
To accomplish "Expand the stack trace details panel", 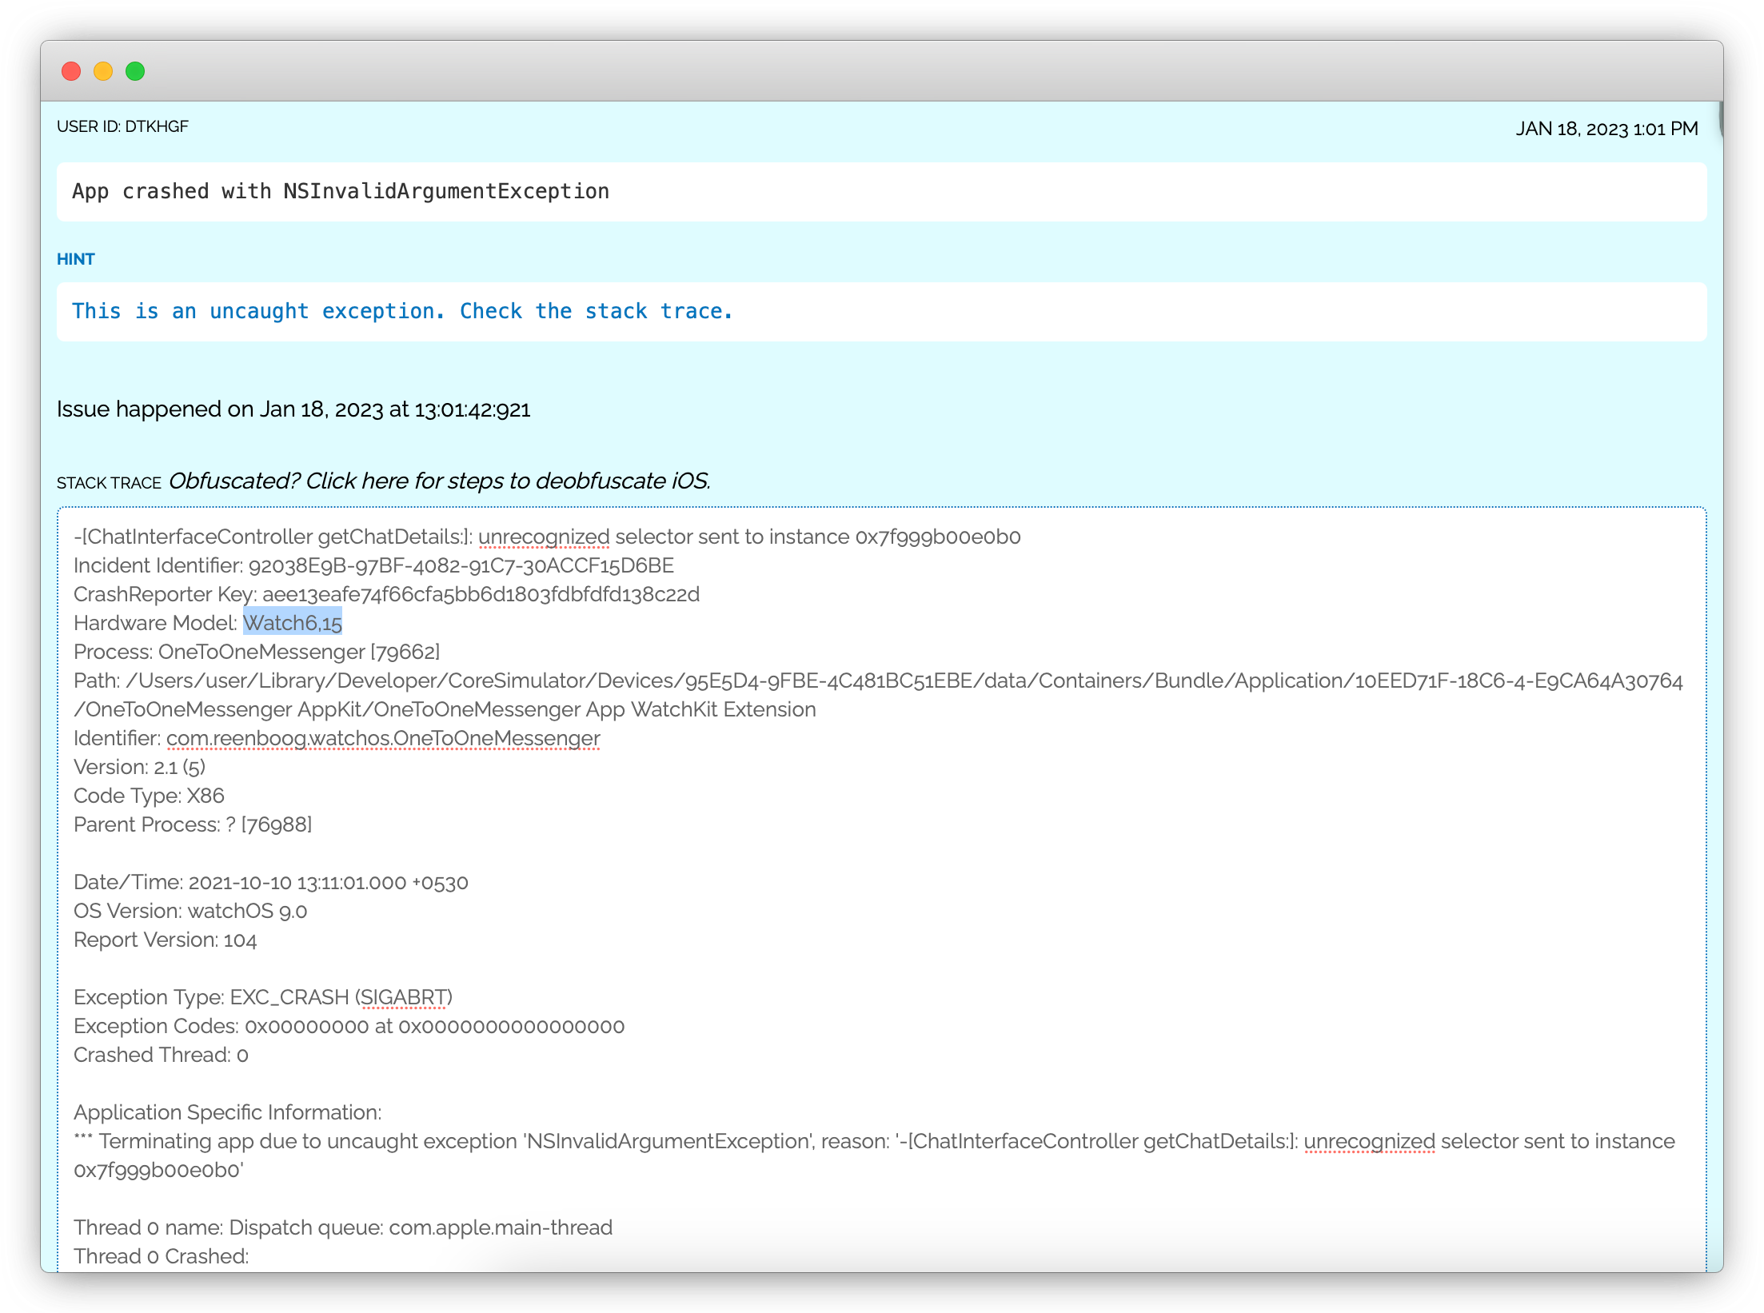I will point(109,481).
